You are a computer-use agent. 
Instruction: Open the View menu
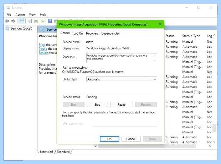click(32, 15)
